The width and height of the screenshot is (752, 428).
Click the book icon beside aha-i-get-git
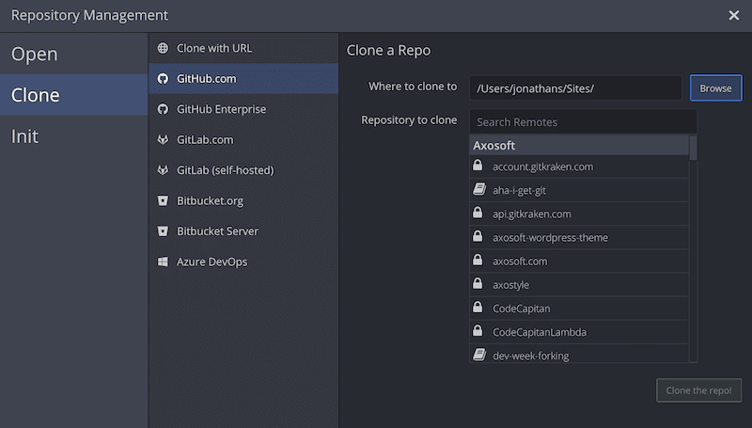(x=478, y=190)
